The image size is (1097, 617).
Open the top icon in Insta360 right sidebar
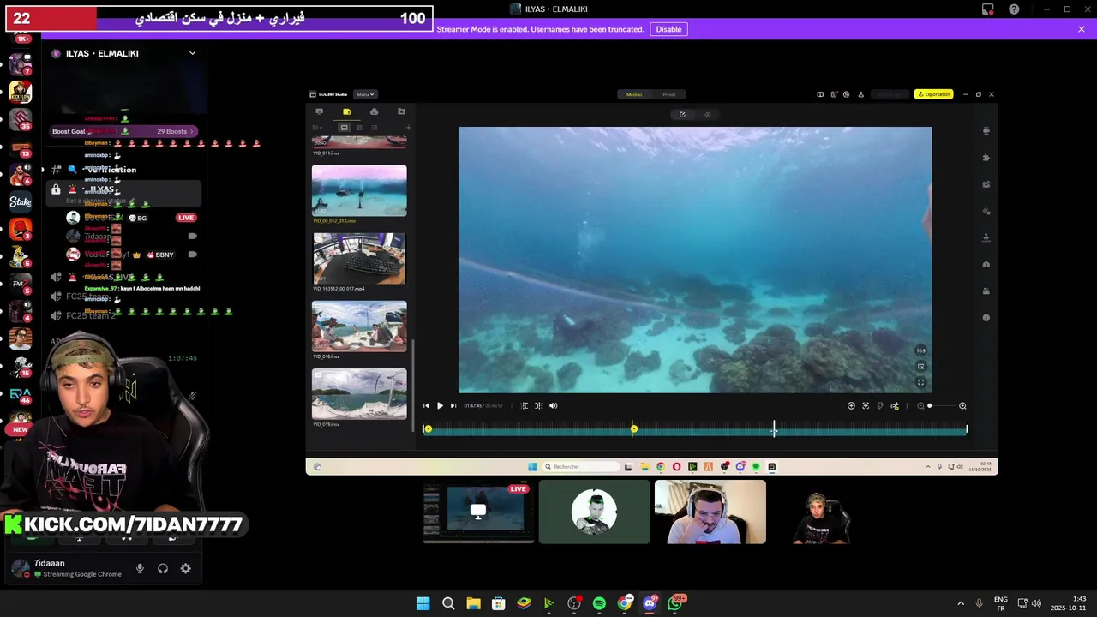[x=986, y=131]
